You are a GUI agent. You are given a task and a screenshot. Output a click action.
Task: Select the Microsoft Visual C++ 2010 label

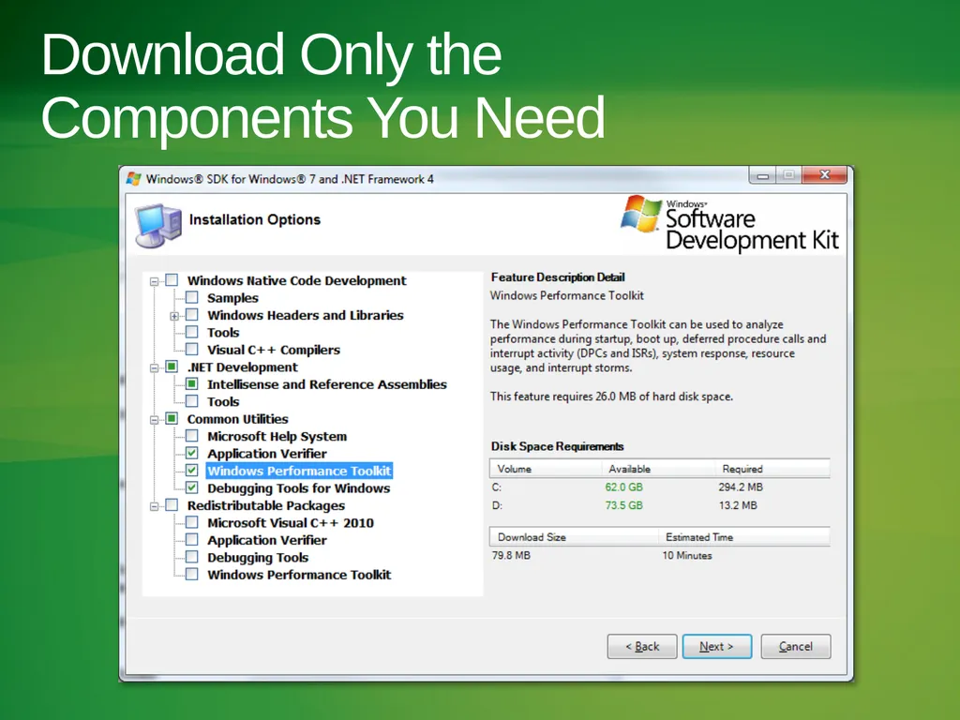tap(291, 523)
